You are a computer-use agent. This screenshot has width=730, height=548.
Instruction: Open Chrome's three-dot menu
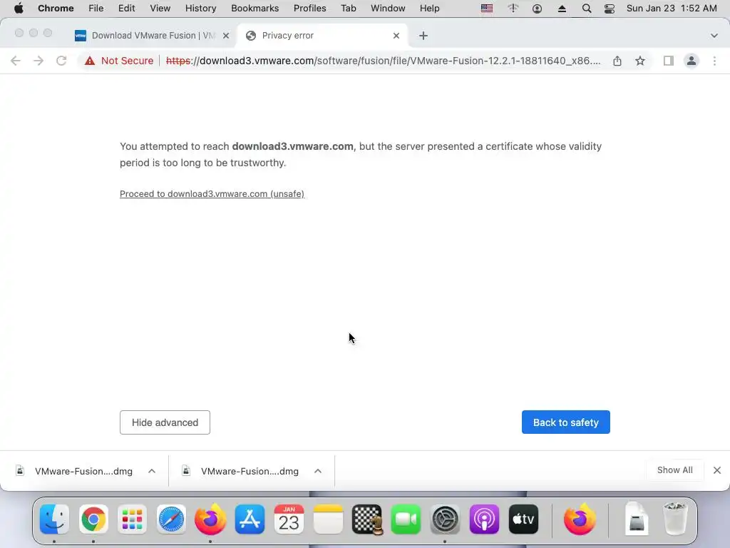coord(714,61)
